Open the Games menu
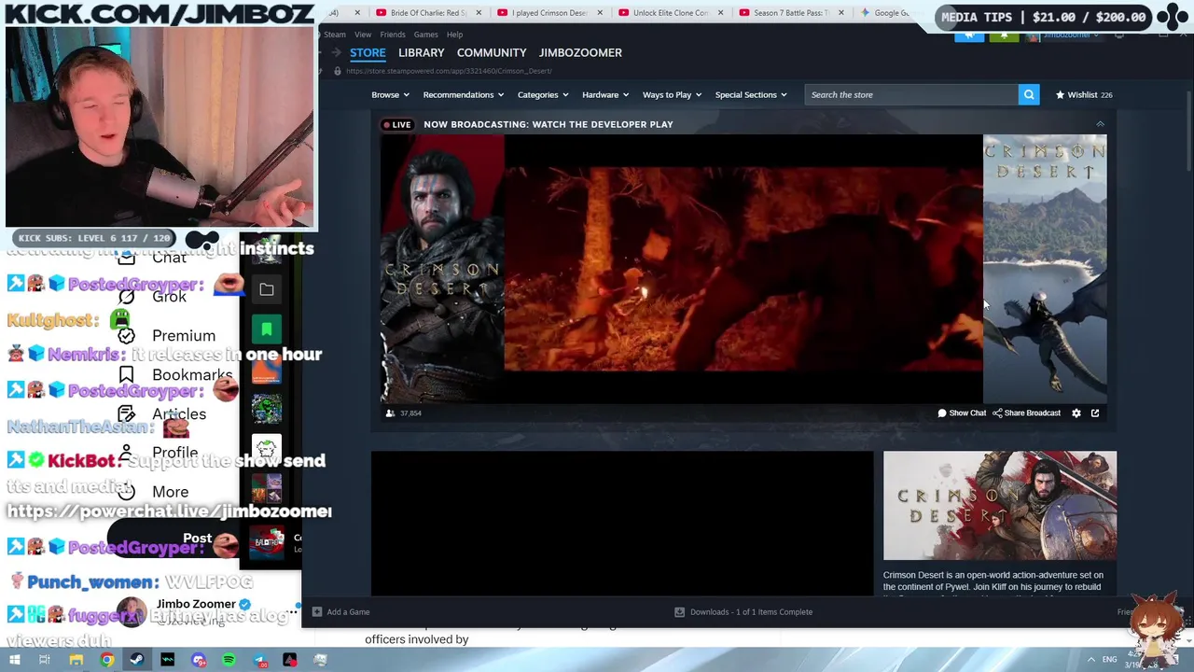Screen dimensions: 1194x672 [x=426, y=35]
